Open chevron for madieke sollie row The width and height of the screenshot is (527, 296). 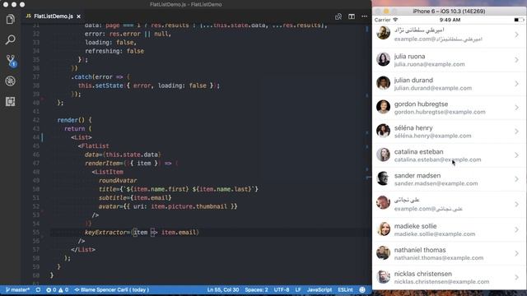coord(516,230)
